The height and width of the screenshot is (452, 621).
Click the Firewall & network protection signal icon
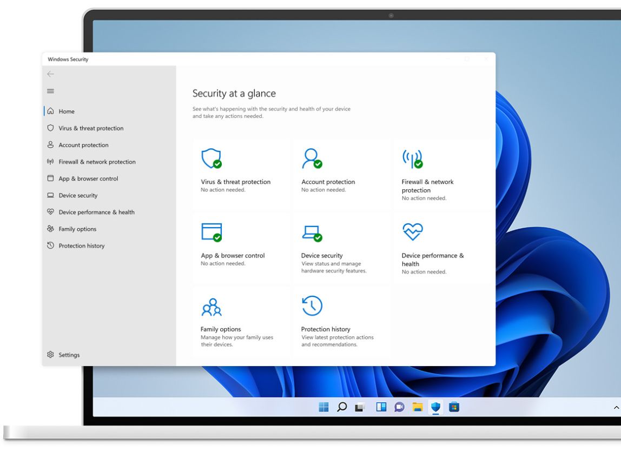tap(50, 162)
